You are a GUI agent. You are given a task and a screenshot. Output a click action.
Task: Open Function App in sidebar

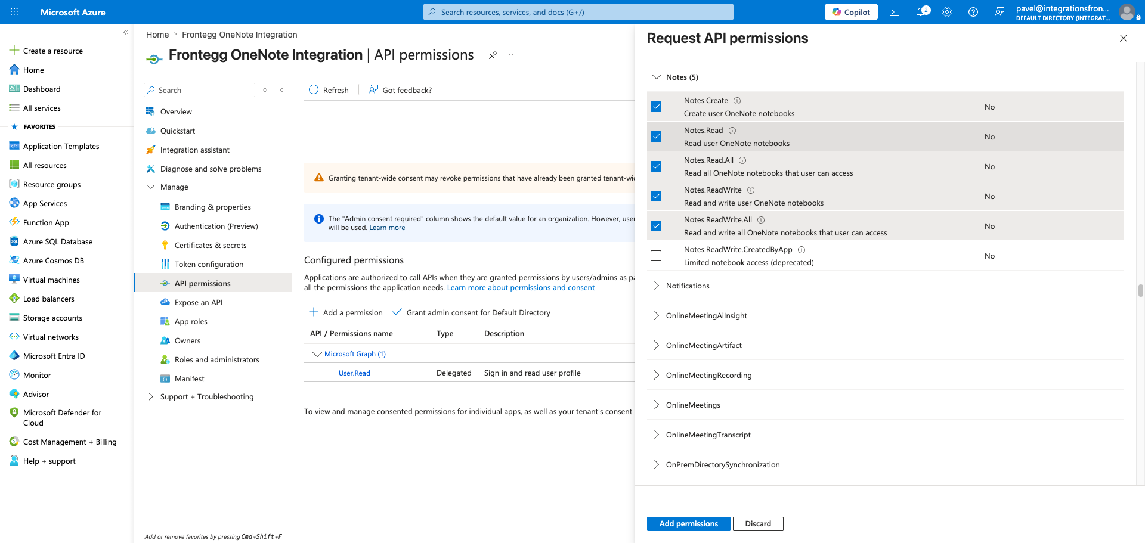point(46,222)
